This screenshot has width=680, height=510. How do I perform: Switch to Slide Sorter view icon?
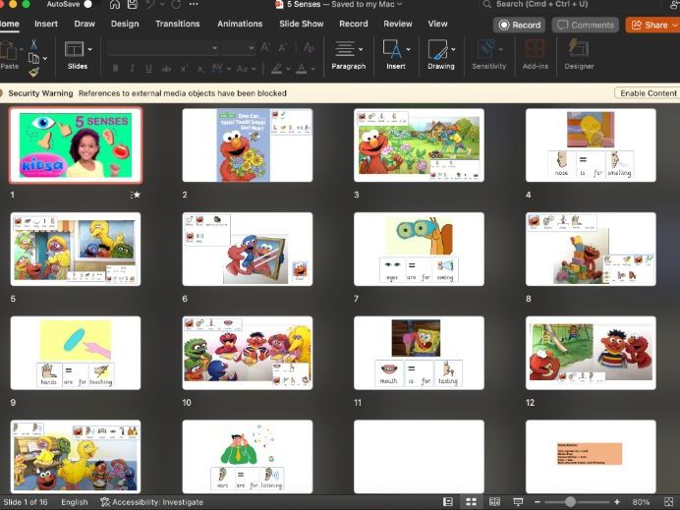coord(471,502)
